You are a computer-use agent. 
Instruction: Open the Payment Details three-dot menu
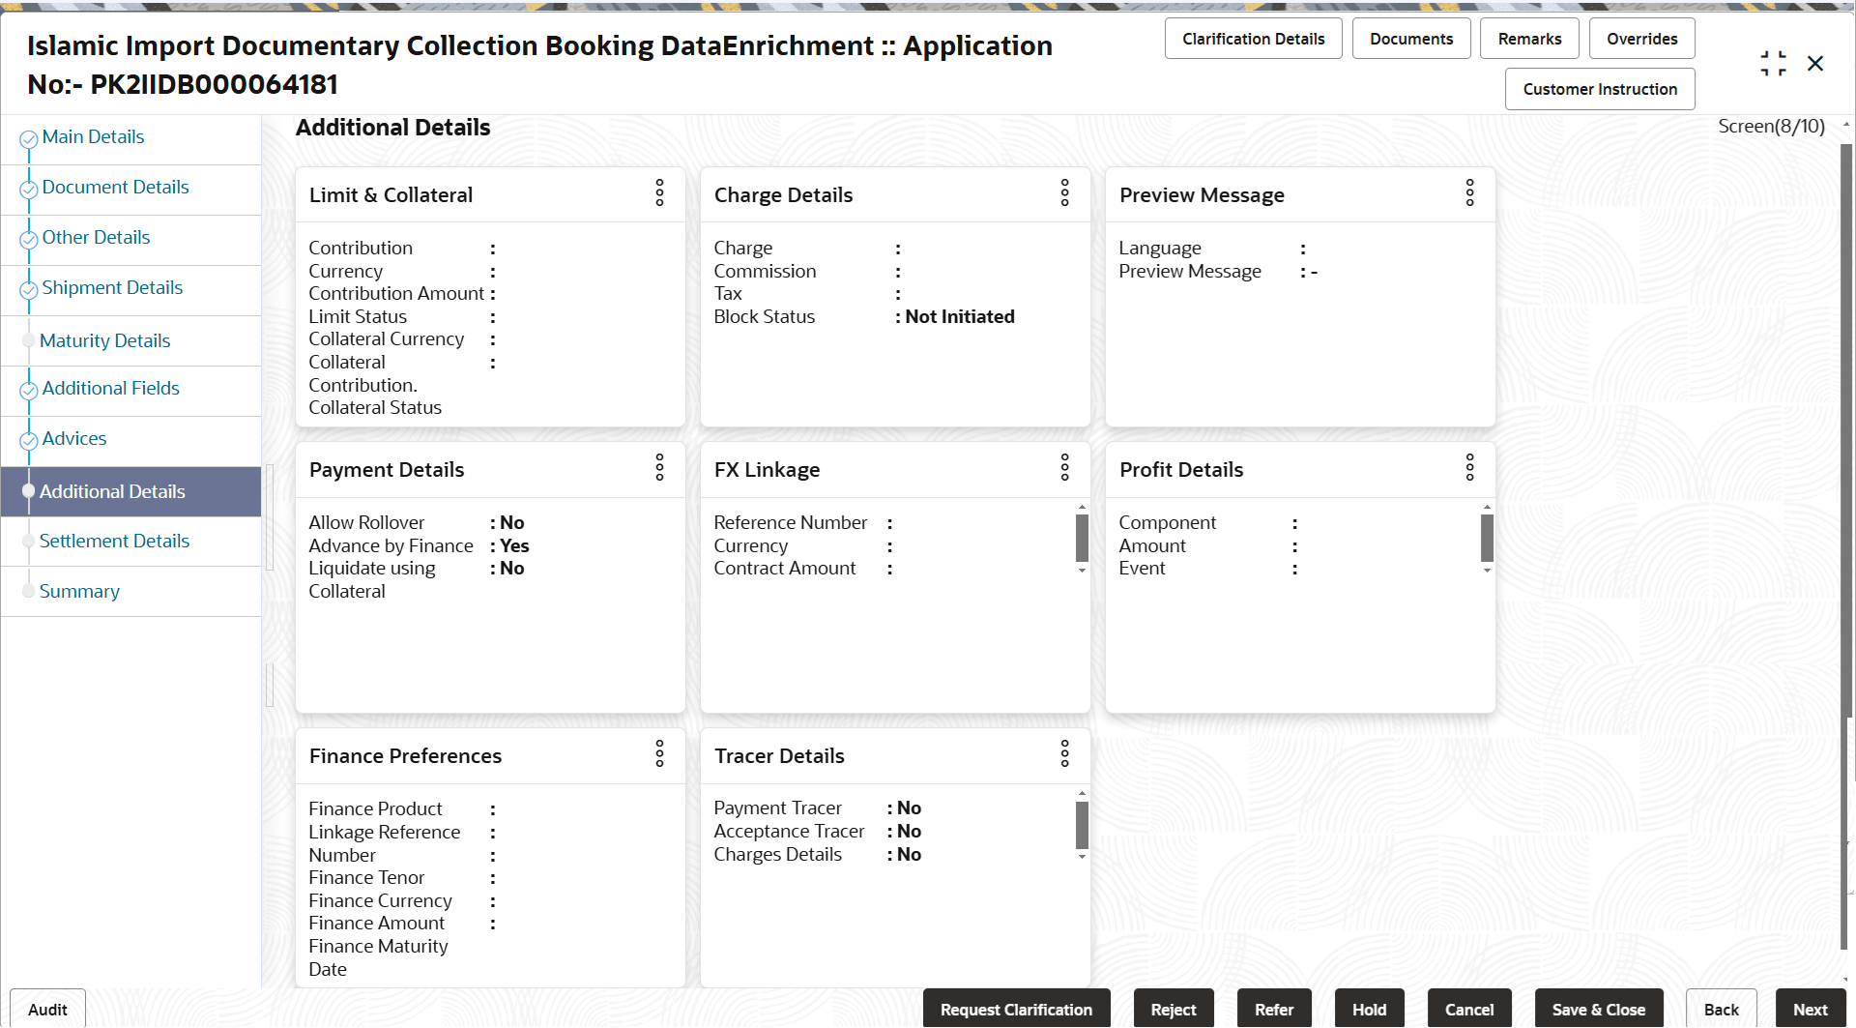pos(659,467)
